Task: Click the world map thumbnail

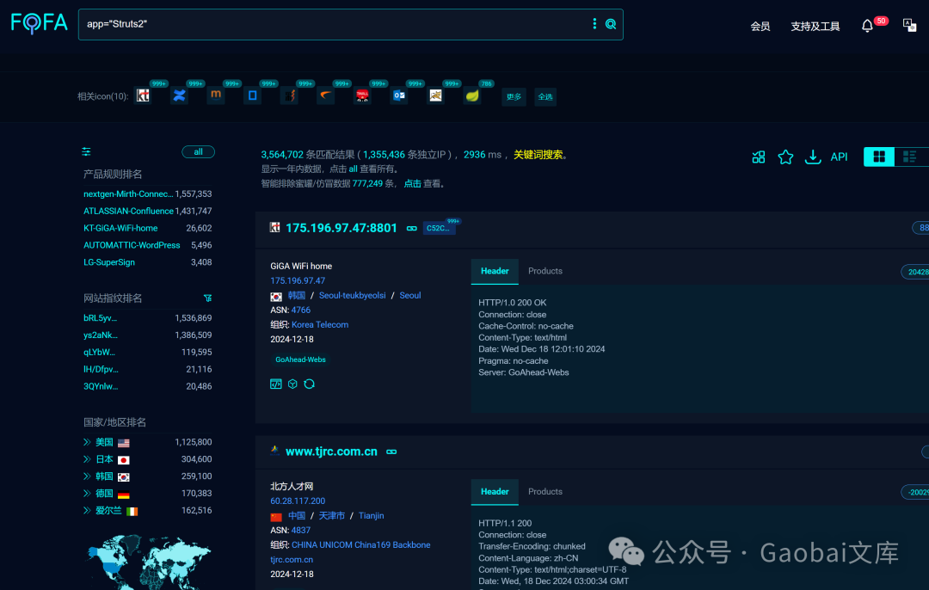Action: 148,562
